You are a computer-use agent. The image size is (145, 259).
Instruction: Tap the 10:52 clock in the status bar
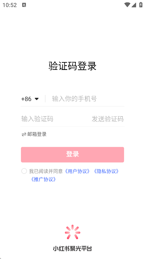(9, 5)
